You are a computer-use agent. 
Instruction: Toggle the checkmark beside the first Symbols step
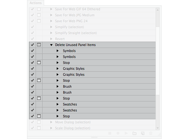tap(32, 51)
